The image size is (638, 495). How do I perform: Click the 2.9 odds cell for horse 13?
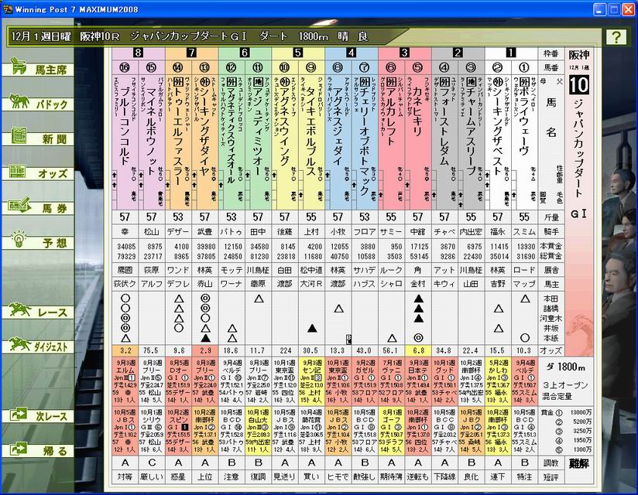(204, 350)
